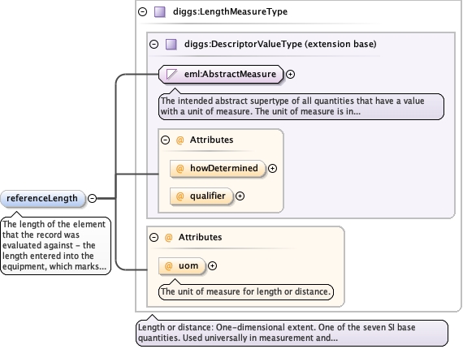Select the referenceLength element node
The width and height of the screenshot is (463, 349).
tap(42, 199)
